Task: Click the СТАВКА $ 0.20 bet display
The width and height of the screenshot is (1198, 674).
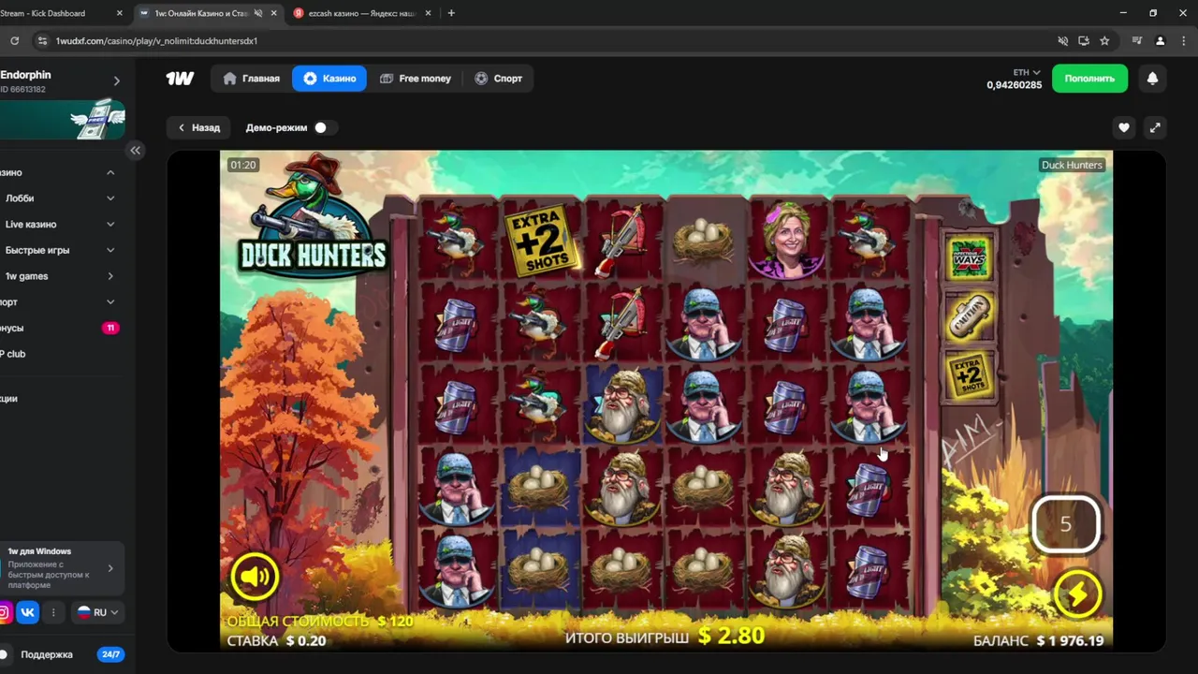Action: point(277,641)
